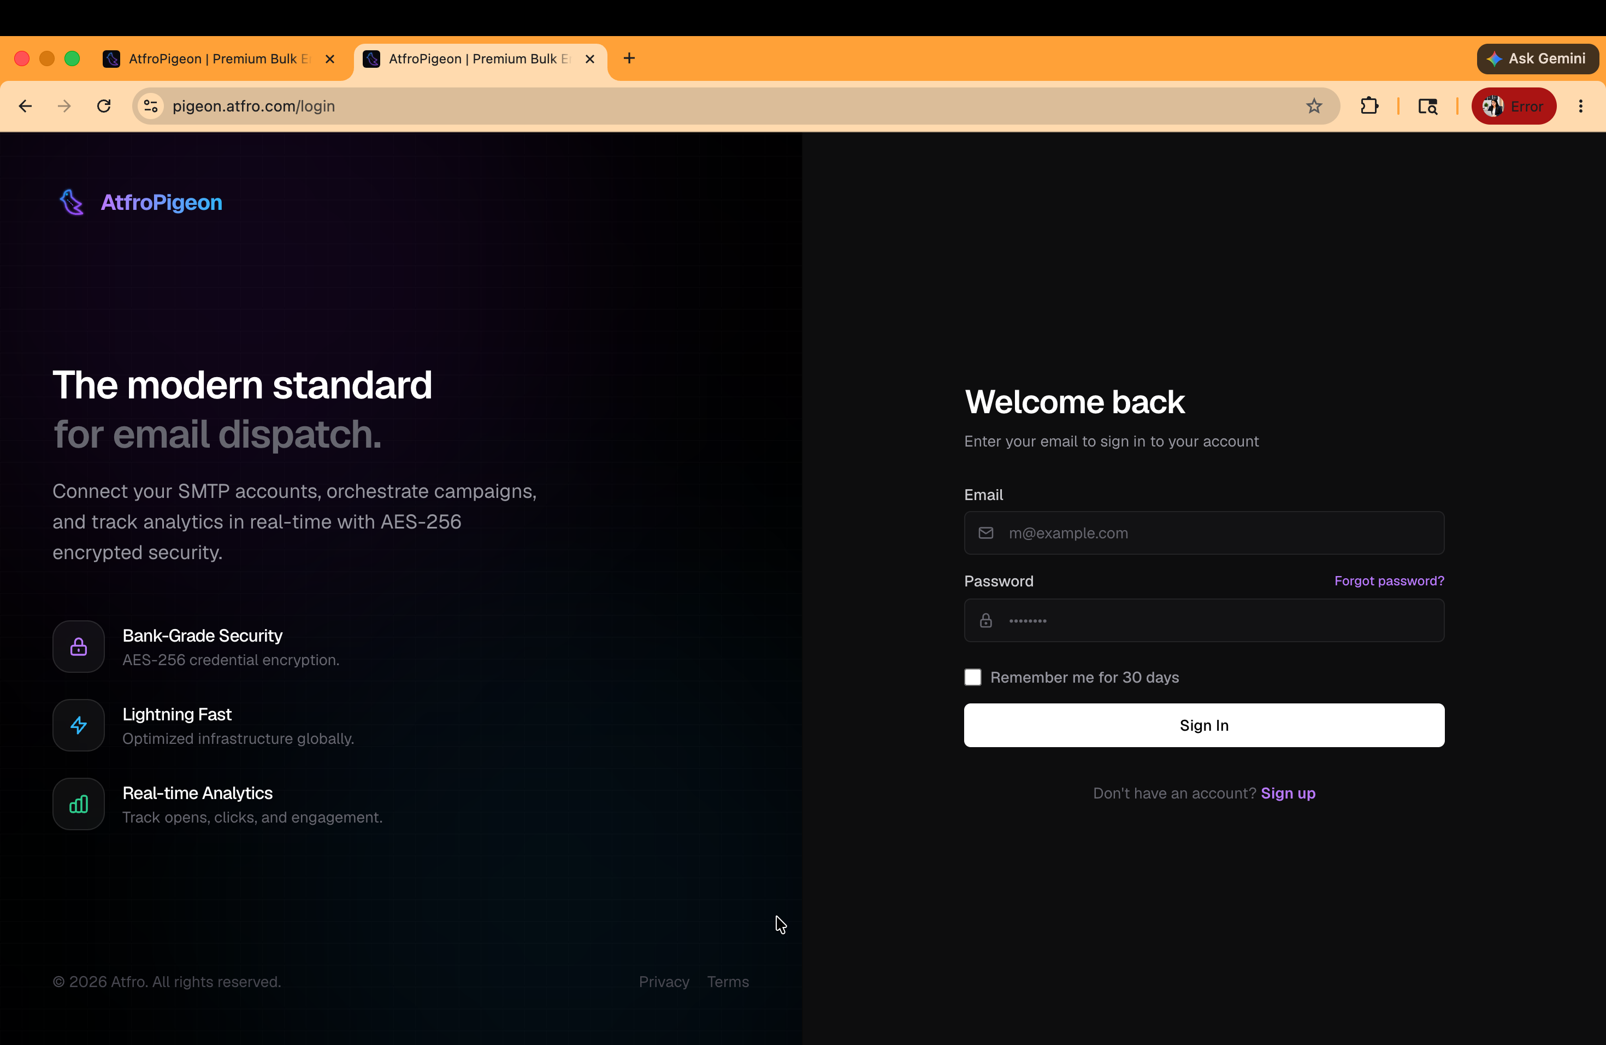Open Ask Gemini

pos(1537,58)
